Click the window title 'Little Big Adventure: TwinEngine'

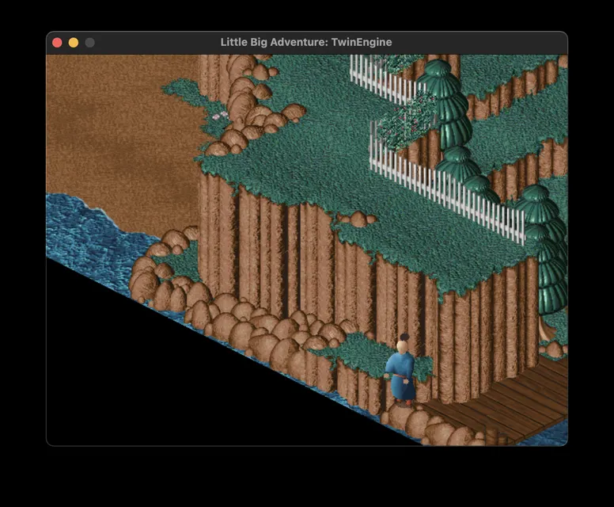[x=306, y=42]
